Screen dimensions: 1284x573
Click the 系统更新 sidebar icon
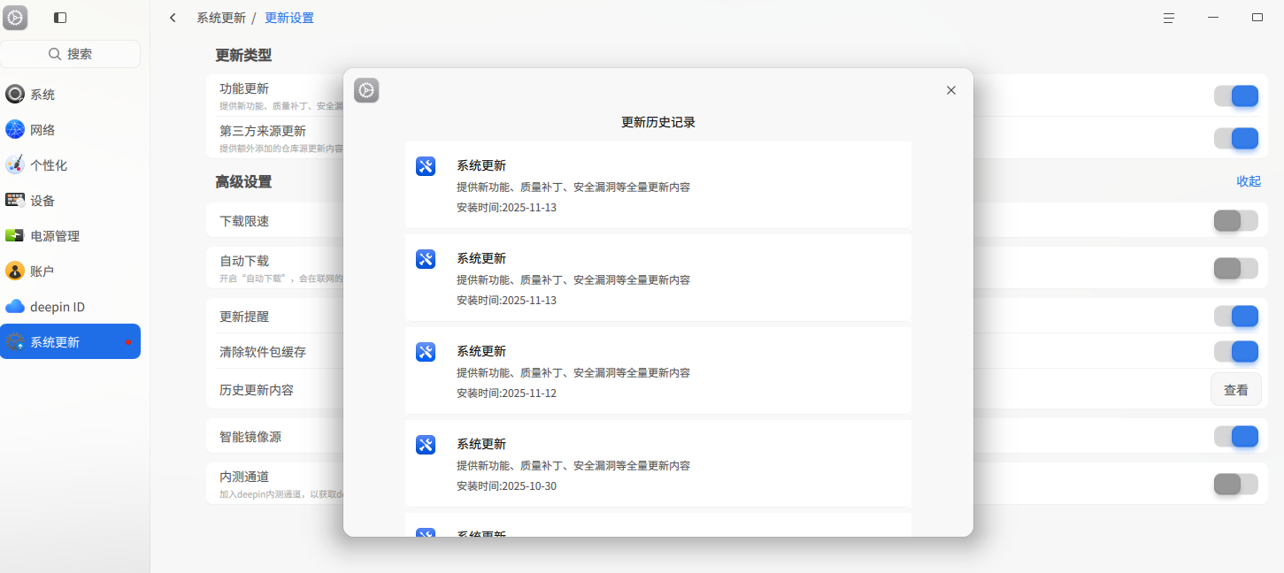15,342
